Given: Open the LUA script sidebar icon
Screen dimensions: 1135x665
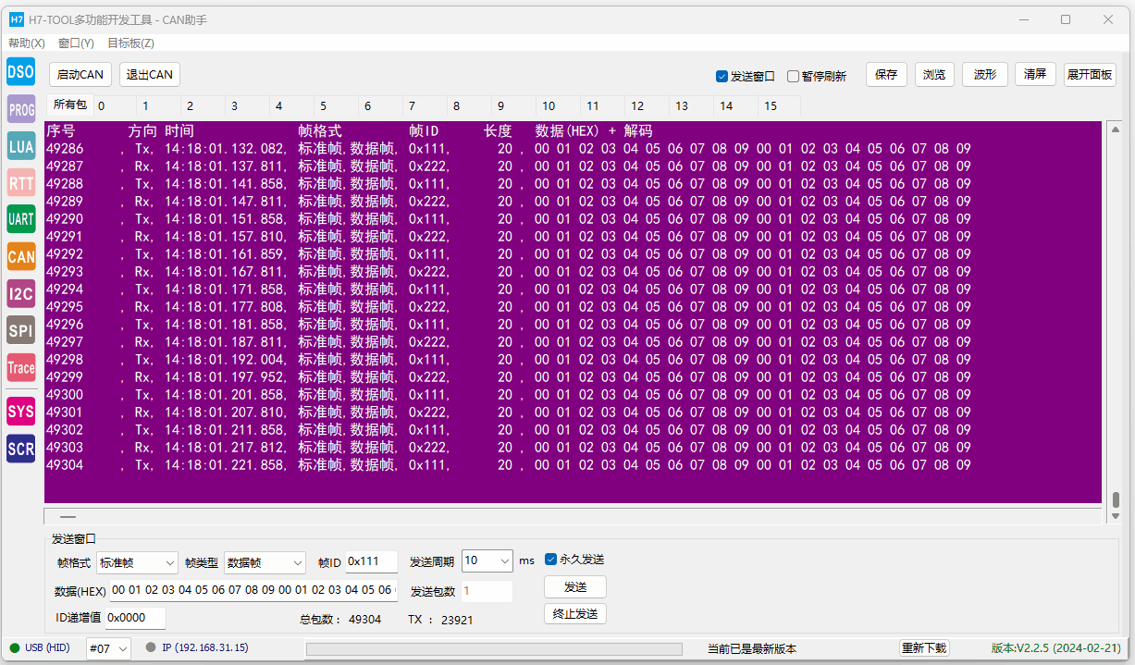Looking at the screenshot, I should (x=20, y=146).
